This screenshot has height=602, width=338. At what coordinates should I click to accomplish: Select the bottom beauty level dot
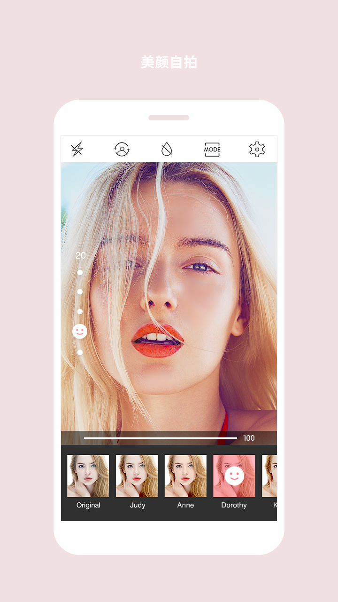pos(80,352)
